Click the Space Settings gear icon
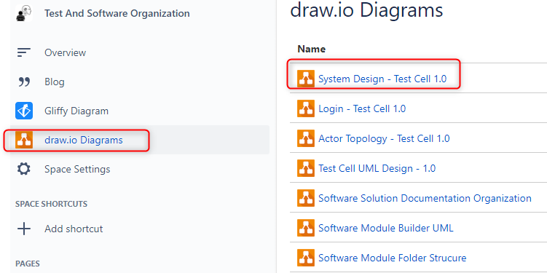This screenshot has height=273, width=547. pos(24,169)
